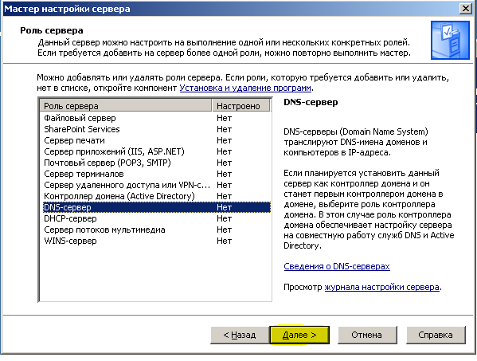
Task: Sort by the Настроено column header
Action: 240,106
